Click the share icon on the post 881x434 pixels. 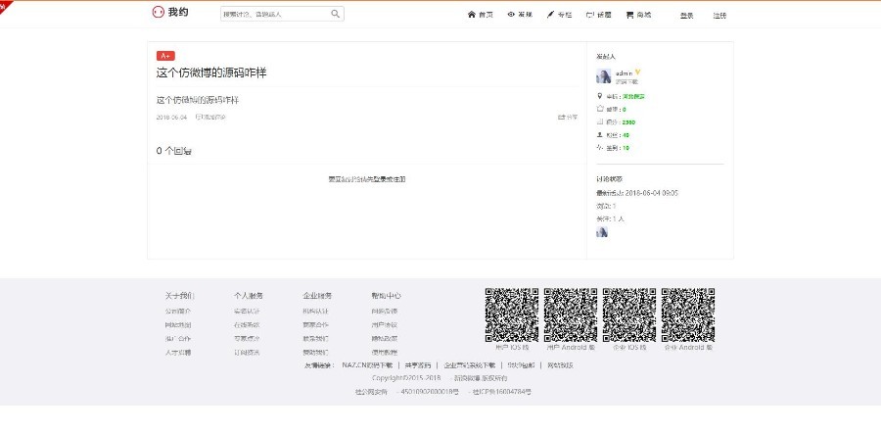[x=567, y=117]
